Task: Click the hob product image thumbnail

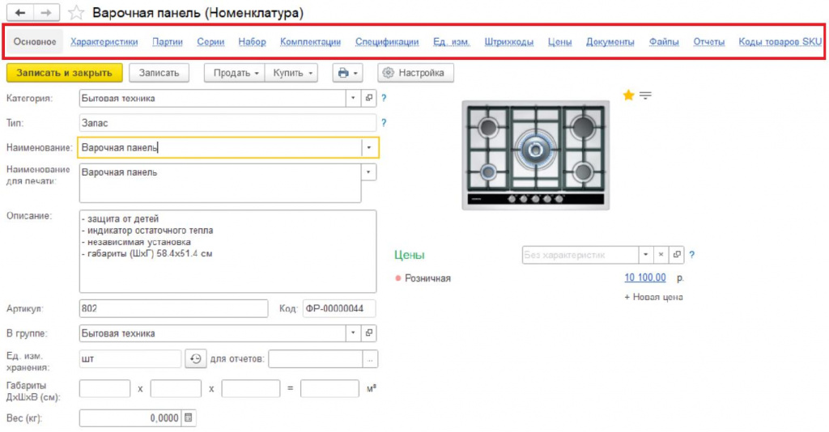Action: pos(536,155)
